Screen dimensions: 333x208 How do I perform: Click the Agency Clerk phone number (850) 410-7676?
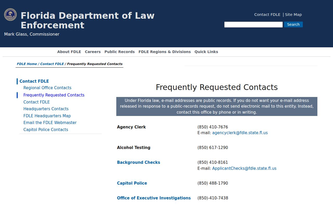[x=213, y=127]
